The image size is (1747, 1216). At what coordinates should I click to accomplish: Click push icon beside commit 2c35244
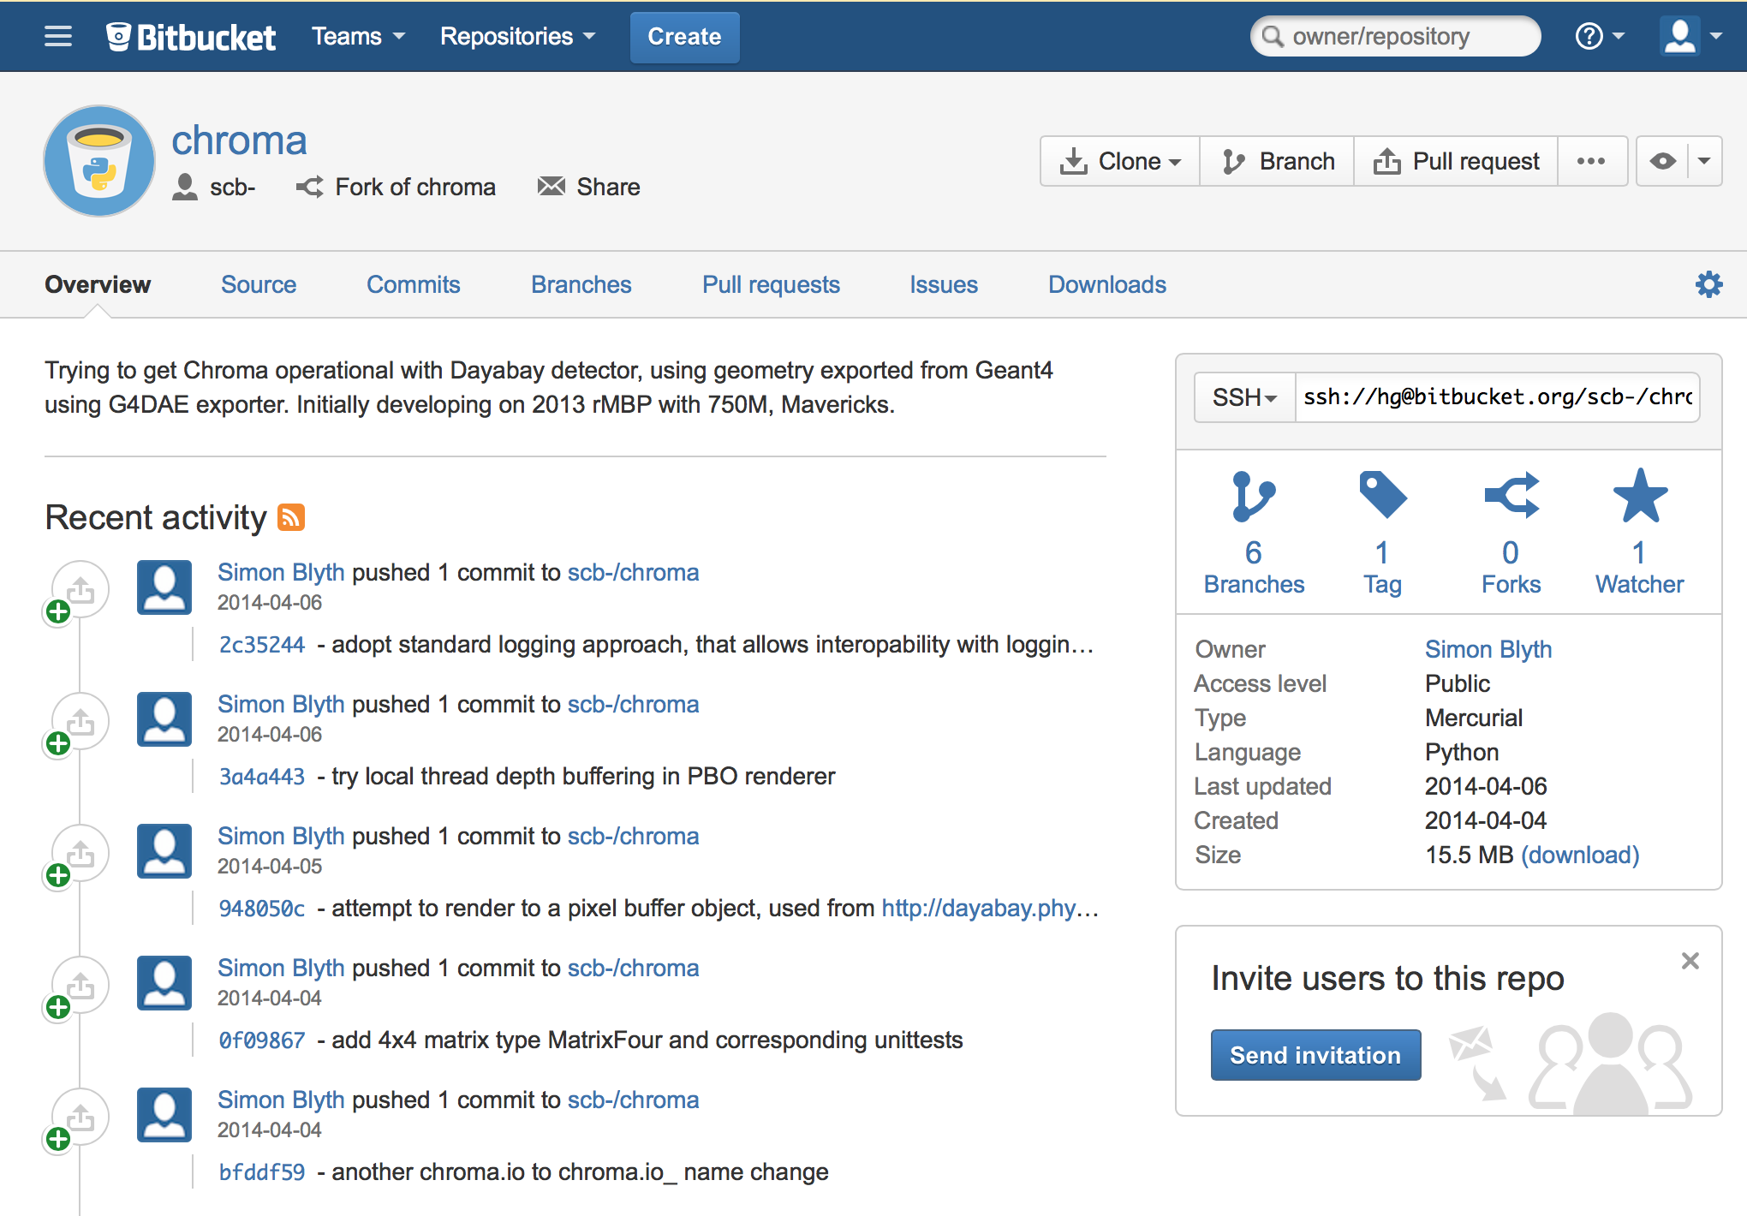[80, 590]
